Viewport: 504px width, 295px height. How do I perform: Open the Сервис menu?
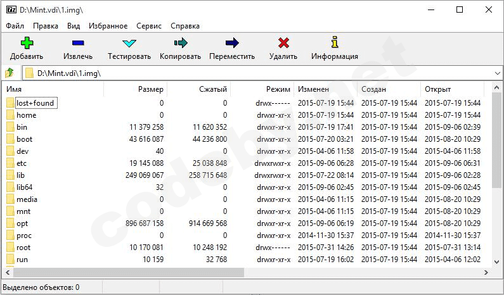tap(149, 26)
